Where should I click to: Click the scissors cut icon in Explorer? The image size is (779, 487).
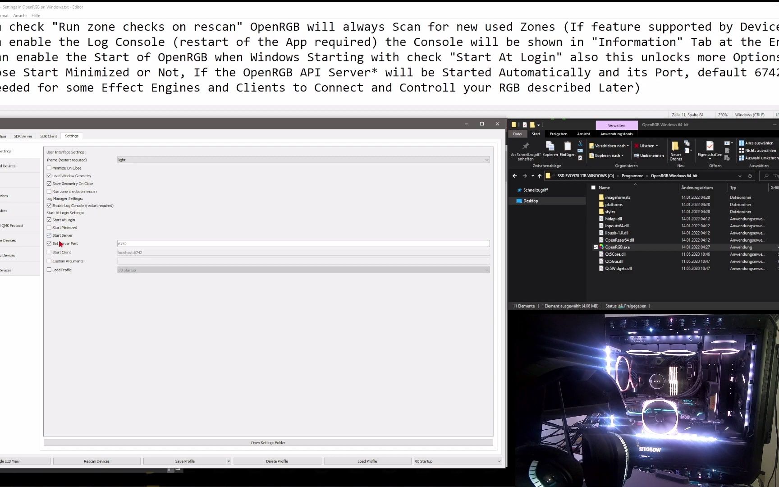click(x=580, y=143)
